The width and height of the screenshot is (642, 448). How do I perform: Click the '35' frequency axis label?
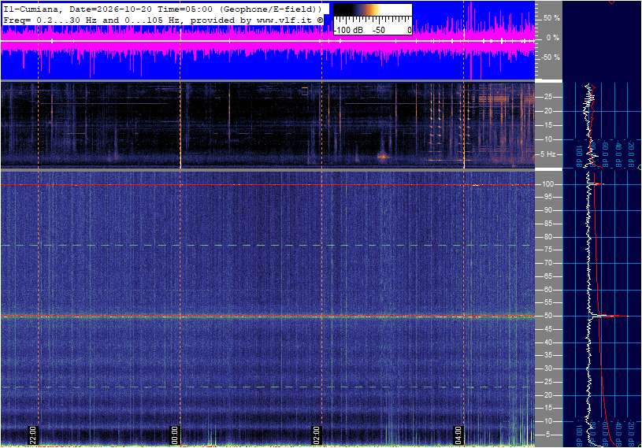point(547,356)
